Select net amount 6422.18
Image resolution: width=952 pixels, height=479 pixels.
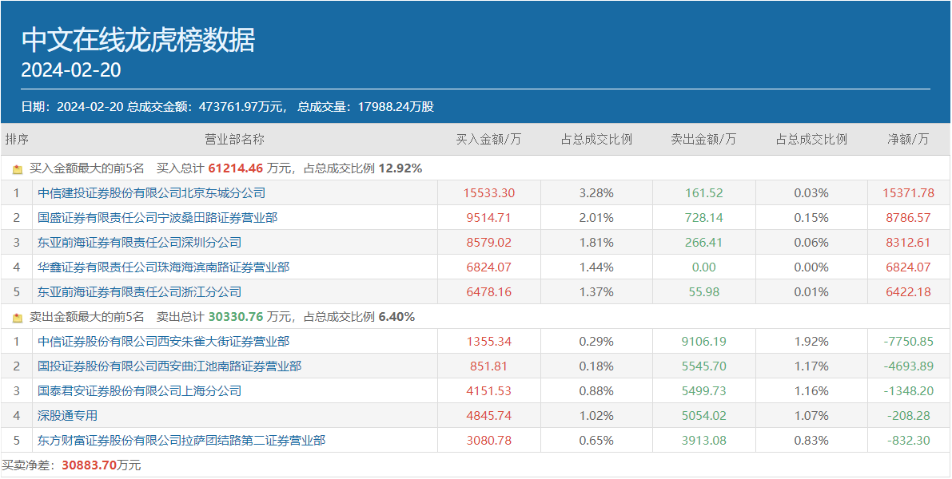click(908, 292)
